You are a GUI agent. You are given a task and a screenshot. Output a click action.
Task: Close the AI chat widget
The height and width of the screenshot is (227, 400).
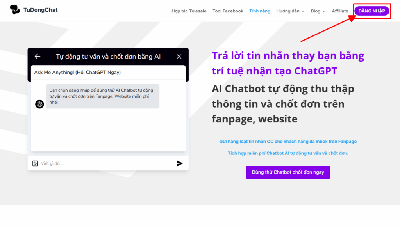pos(179,57)
